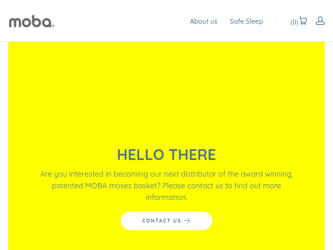Open the About us page
This screenshot has height=250, width=333.
204,21
